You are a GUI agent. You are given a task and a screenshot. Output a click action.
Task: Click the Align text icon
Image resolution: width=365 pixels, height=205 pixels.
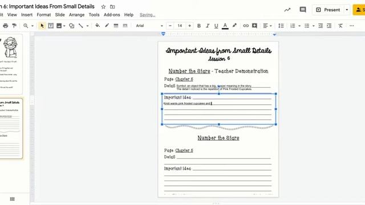(265, 26)
